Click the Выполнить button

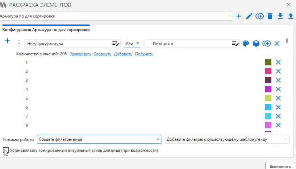tap(280, 166)
